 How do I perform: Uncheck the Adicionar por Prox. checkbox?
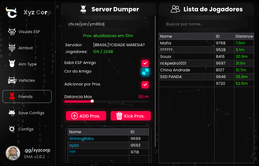pos(145,84)
